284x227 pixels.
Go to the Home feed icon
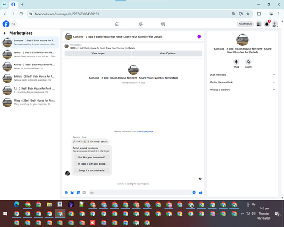pyautogui.click(x=118, y=24)
